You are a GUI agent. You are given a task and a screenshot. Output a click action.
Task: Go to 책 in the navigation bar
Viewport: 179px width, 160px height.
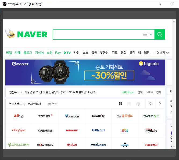click(x=139, y=53)
